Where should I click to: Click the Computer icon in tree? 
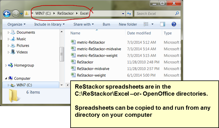pos(10,78)
